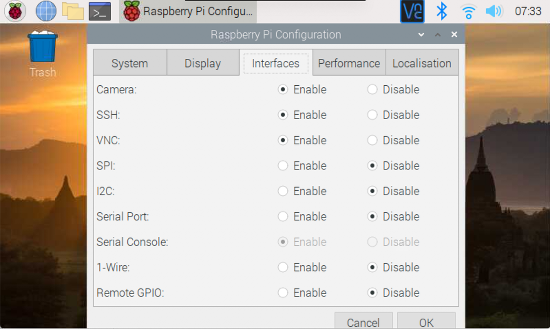Image resolution: width=550 pixels, height=329 pixels.
Task: Click the Cancel button
Action: tap(364, 322)
